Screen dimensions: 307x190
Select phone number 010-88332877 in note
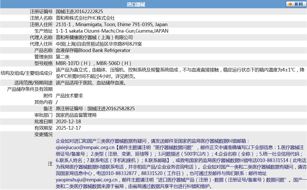(121, 173)
